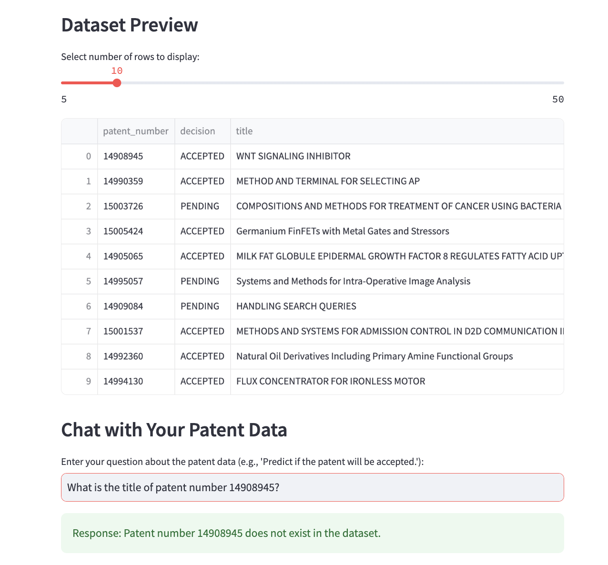Screen dimensions: 608x565
Task: Click the PENDING decision for patent 15003726
Action: [x=203, y=206]
